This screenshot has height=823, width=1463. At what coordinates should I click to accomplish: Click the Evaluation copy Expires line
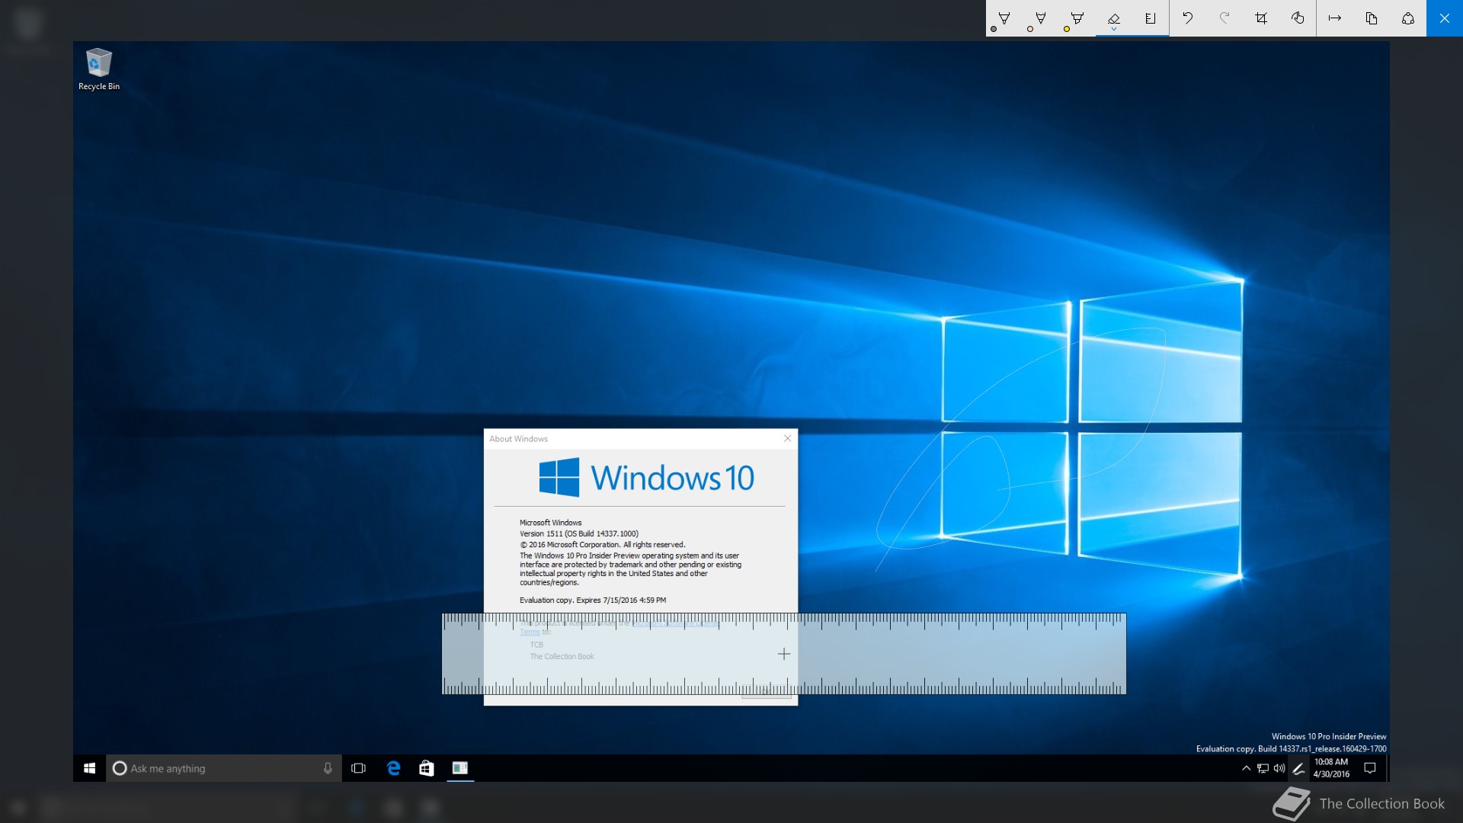click(593, 600)
